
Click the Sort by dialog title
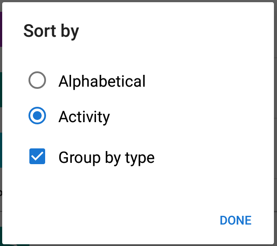coord(51,31)
